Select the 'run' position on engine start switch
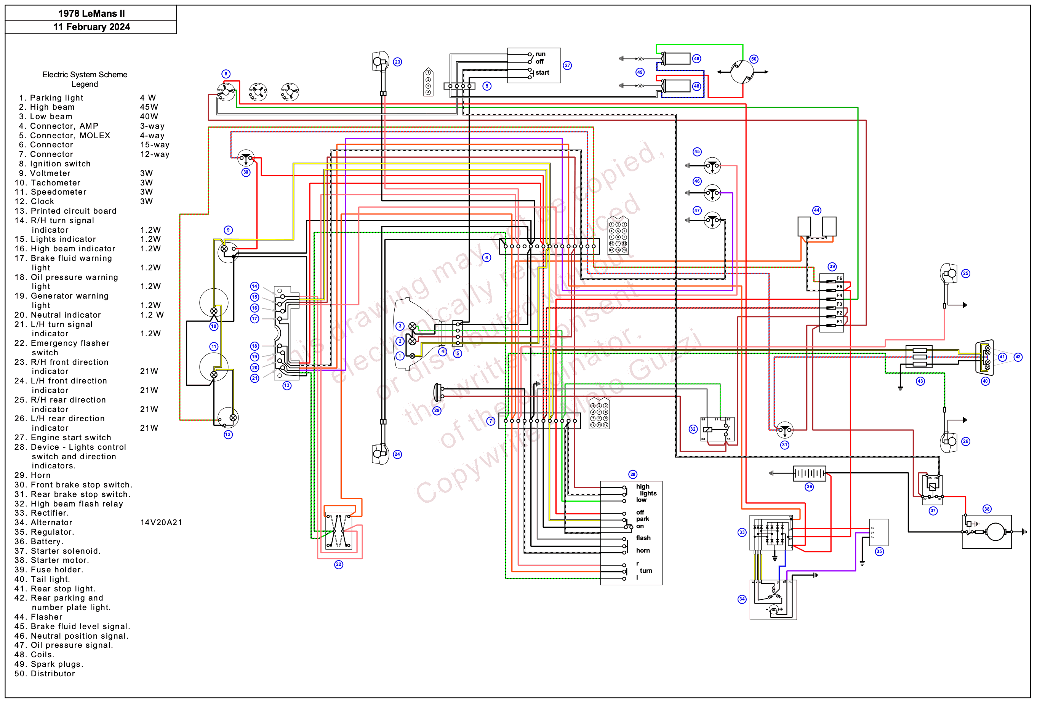The image size is (1037, 703). pyautogui.click(x=540, y=54)
